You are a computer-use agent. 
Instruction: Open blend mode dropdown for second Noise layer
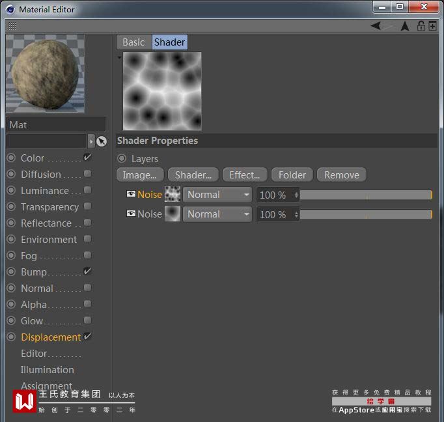(217, 214)
